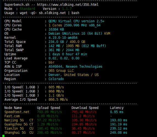The width and height of the screenshot is (157, 137).
Task: Click the Debian GNU/Linux 10 OS value
Action: (79, 33)
